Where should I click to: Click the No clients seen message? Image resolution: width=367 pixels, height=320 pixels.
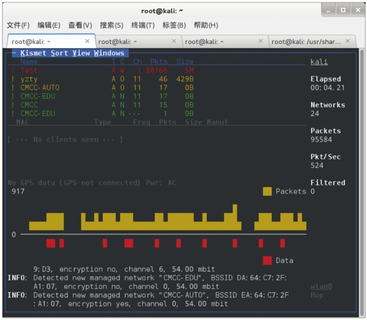(x=65, y=139)
